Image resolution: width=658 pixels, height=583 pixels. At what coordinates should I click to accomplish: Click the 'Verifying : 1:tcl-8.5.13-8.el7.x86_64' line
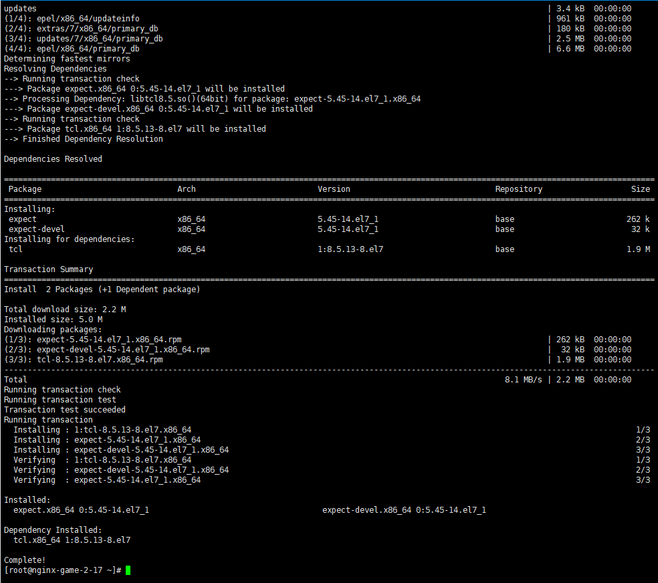102,460
